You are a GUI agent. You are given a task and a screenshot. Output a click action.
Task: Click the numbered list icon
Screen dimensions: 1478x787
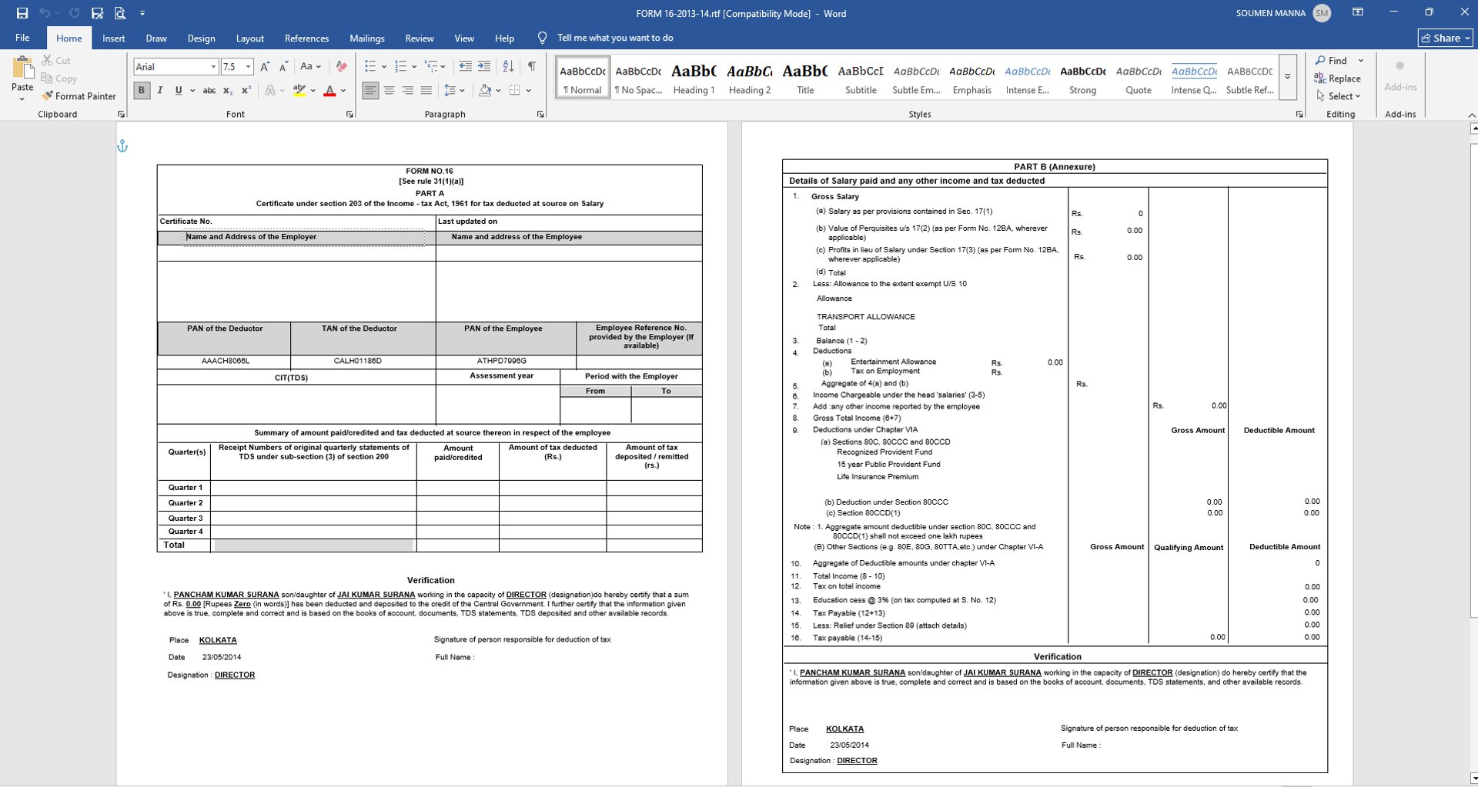tap(400, 67)
